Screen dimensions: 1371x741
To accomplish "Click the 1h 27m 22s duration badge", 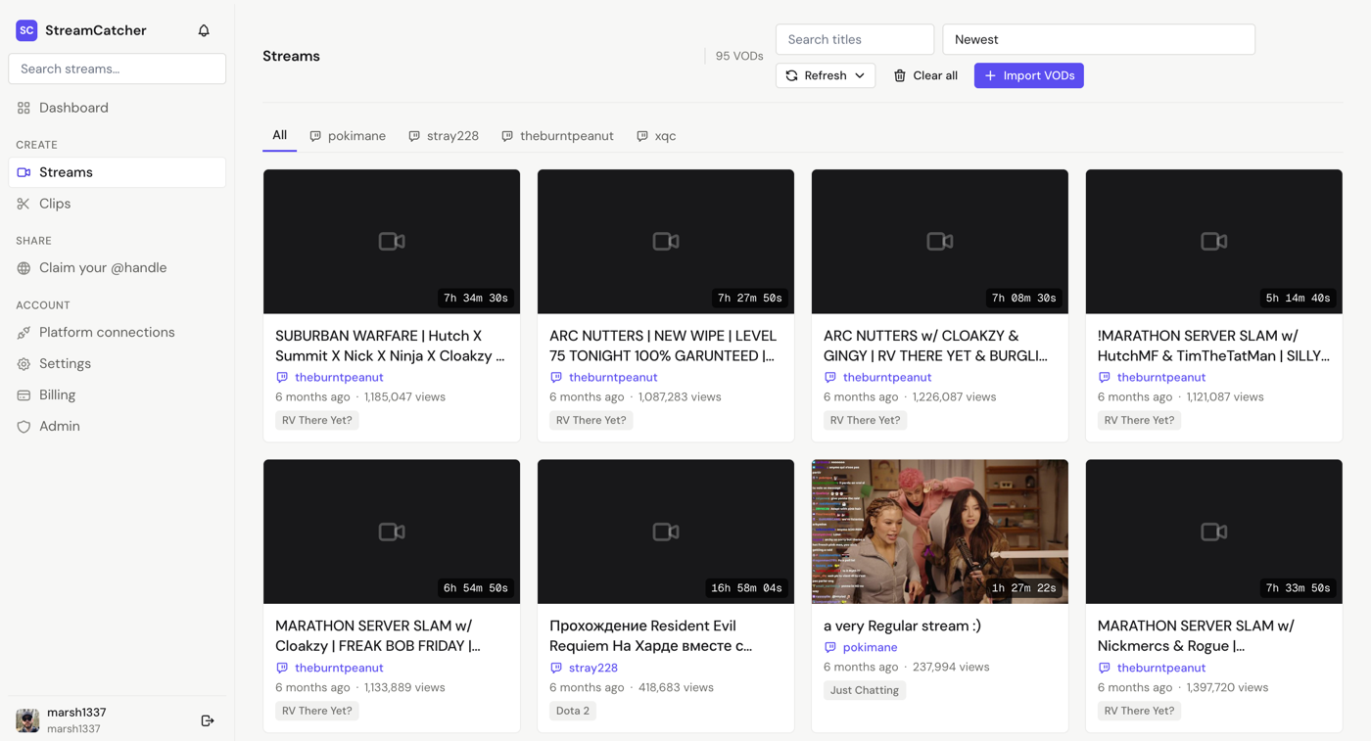I will (1023, 588).
